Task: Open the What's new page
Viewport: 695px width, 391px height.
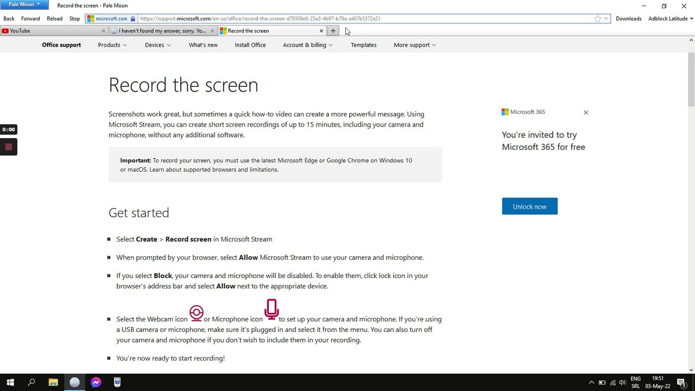Action: coord(203,45)
